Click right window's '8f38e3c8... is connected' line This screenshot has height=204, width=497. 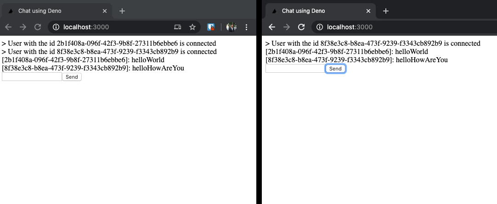tap(373, 43)
